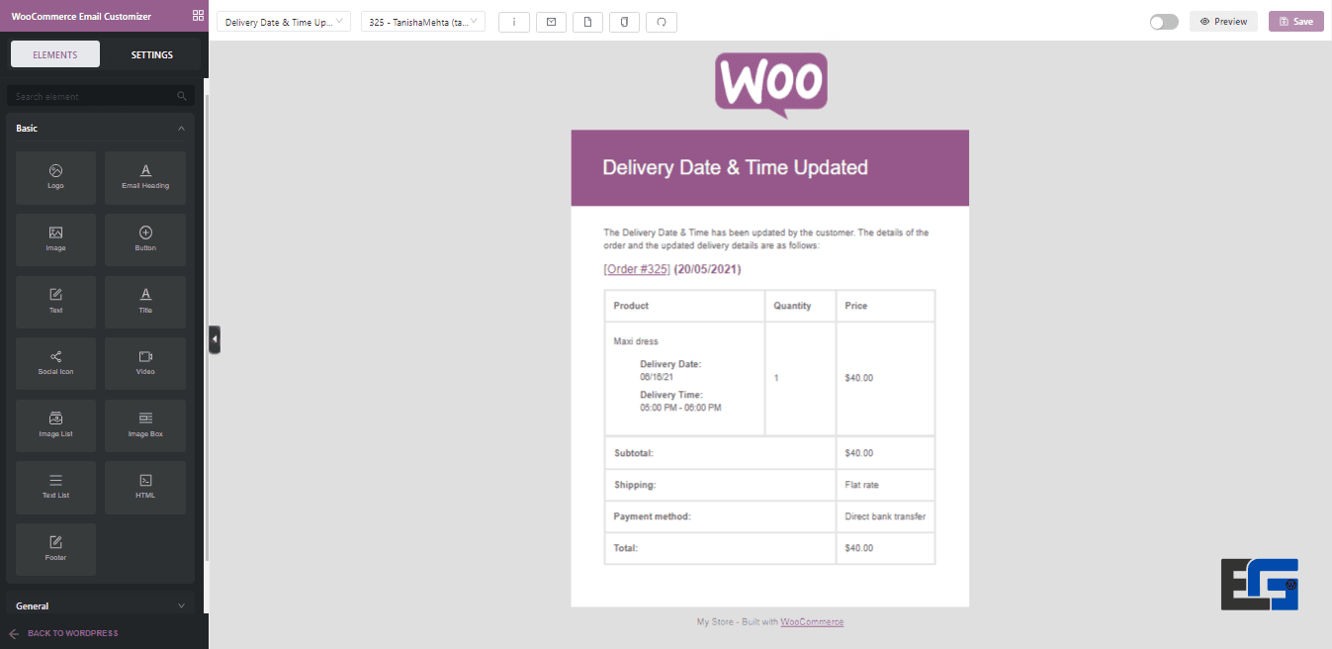The height and width of the screenshot is (649, 1332).
Task: Click the envelope icon to send test email
Action: [x=551, y=22]
